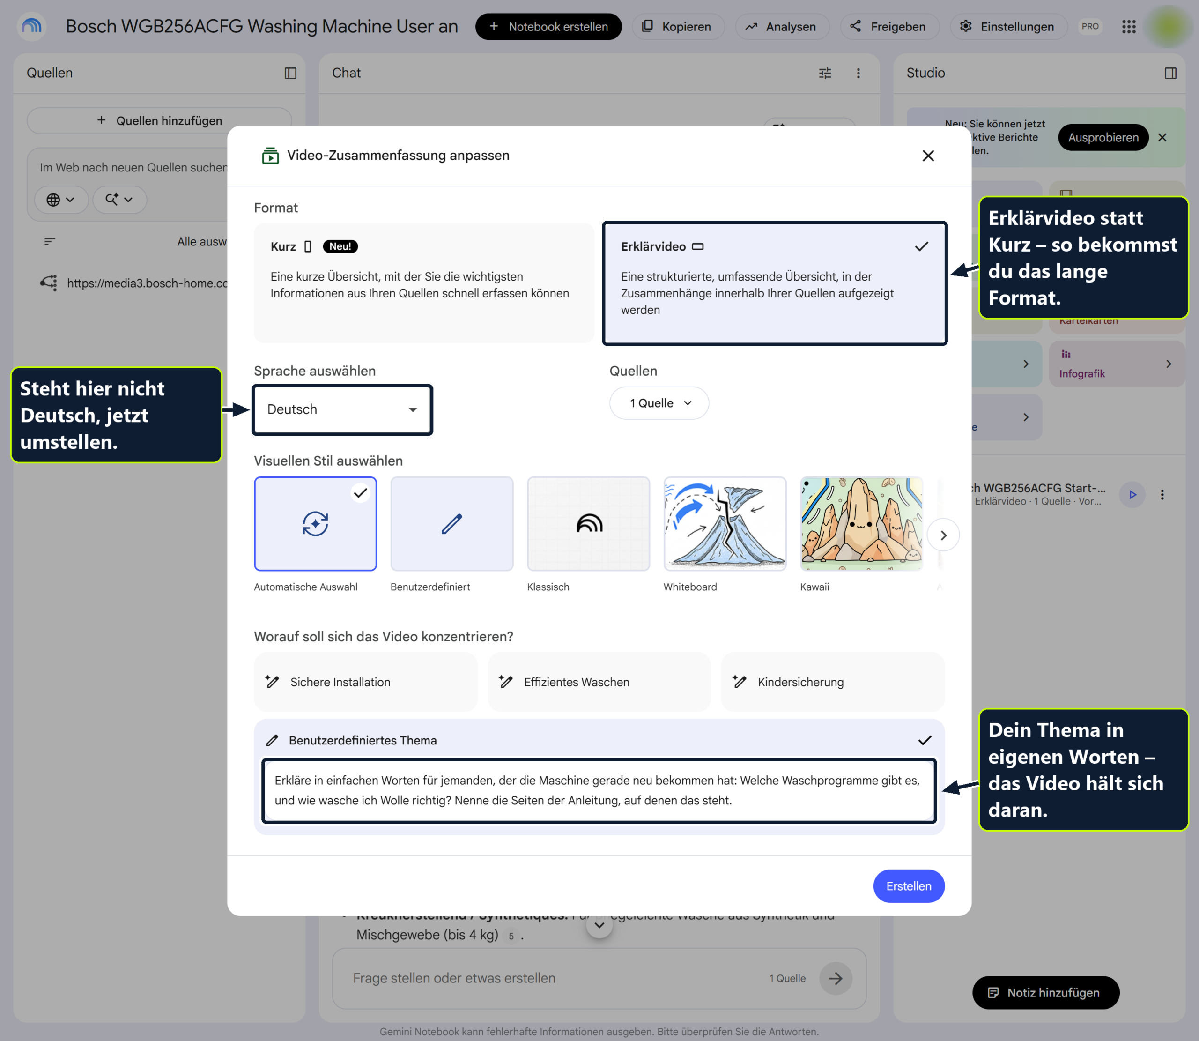1199x1041 pixels.
Task: Open the Infografik studio tile
Action: (1116, 364)
